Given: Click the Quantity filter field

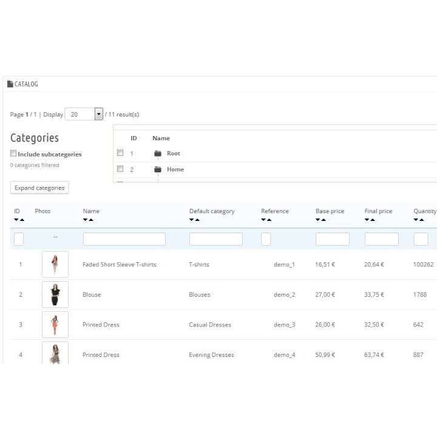Looking at the screenshot, I should (421, 239).
